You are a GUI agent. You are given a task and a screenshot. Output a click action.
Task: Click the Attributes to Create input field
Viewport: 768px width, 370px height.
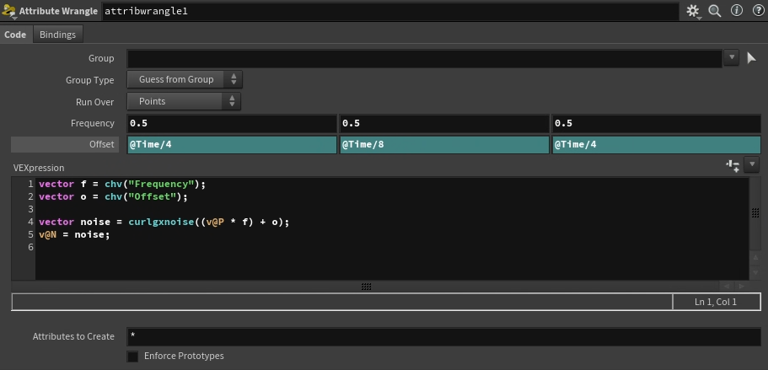tap(443, 336)
